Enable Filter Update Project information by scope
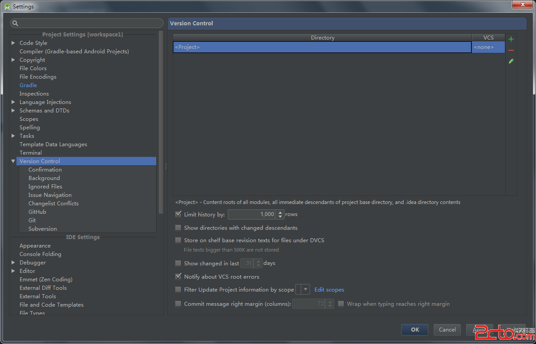This screenshot has width=536, height=344. tap(178, 289)
